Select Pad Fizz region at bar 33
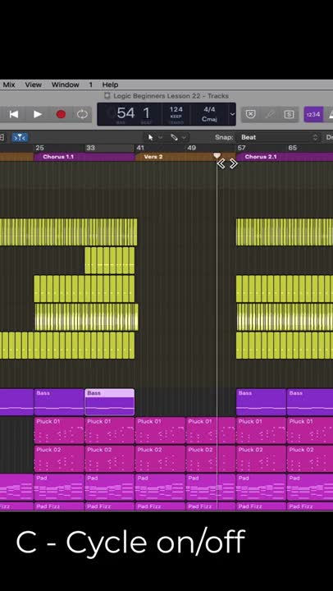This screenshot has height=591, width=333. tap(110, 506)
